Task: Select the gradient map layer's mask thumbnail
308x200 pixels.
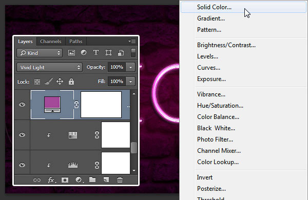Action: (x=115, y=135)
